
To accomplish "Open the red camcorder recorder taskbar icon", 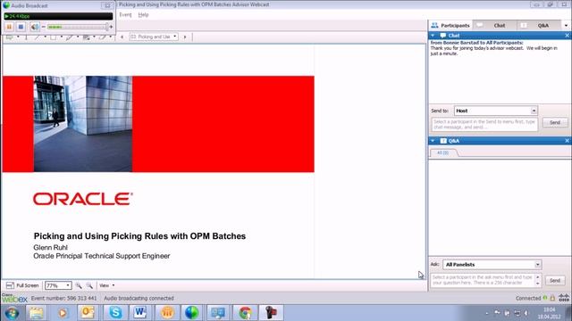I will 271,313.
